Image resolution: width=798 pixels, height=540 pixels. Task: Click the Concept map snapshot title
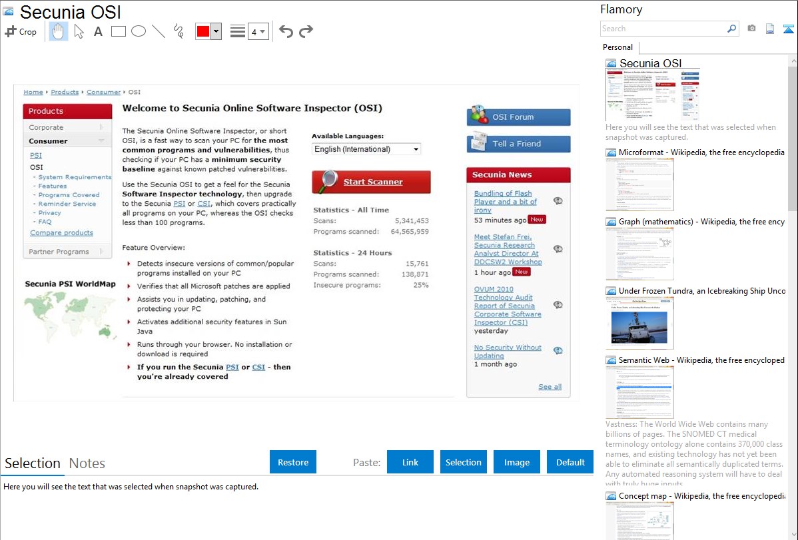(x=701, y=495)
